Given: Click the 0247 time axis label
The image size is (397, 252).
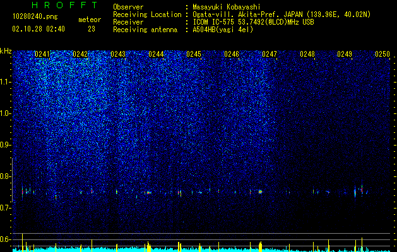Looking at the screenshot, I should 270,54.
